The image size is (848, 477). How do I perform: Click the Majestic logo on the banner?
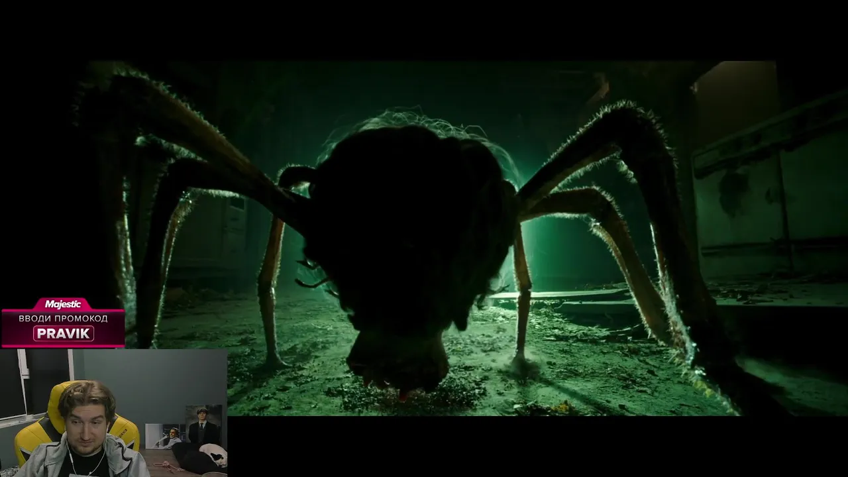click(x=63, y=304)
